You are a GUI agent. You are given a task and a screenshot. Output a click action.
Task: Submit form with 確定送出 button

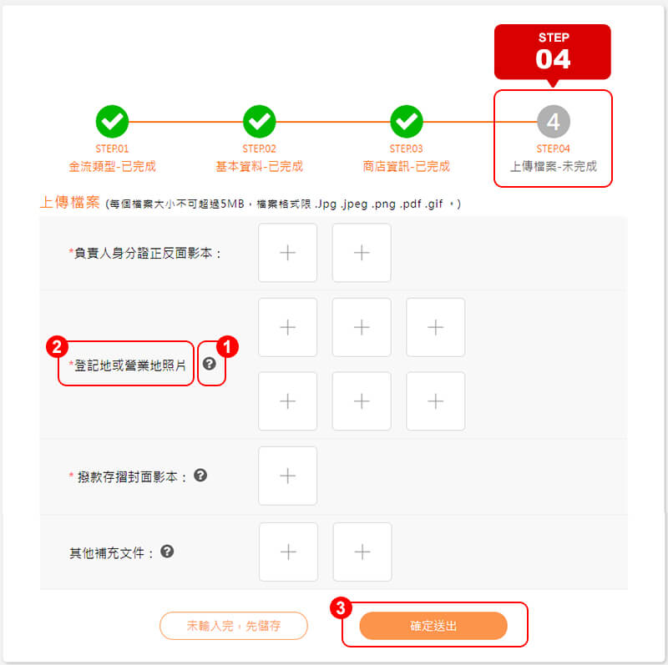pyautogui.click(x=433, y=626)
